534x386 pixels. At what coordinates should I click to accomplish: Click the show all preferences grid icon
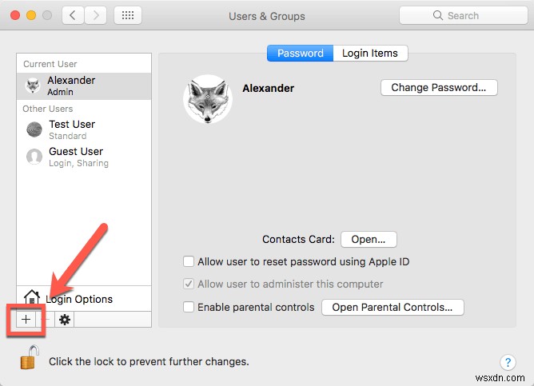129,15
